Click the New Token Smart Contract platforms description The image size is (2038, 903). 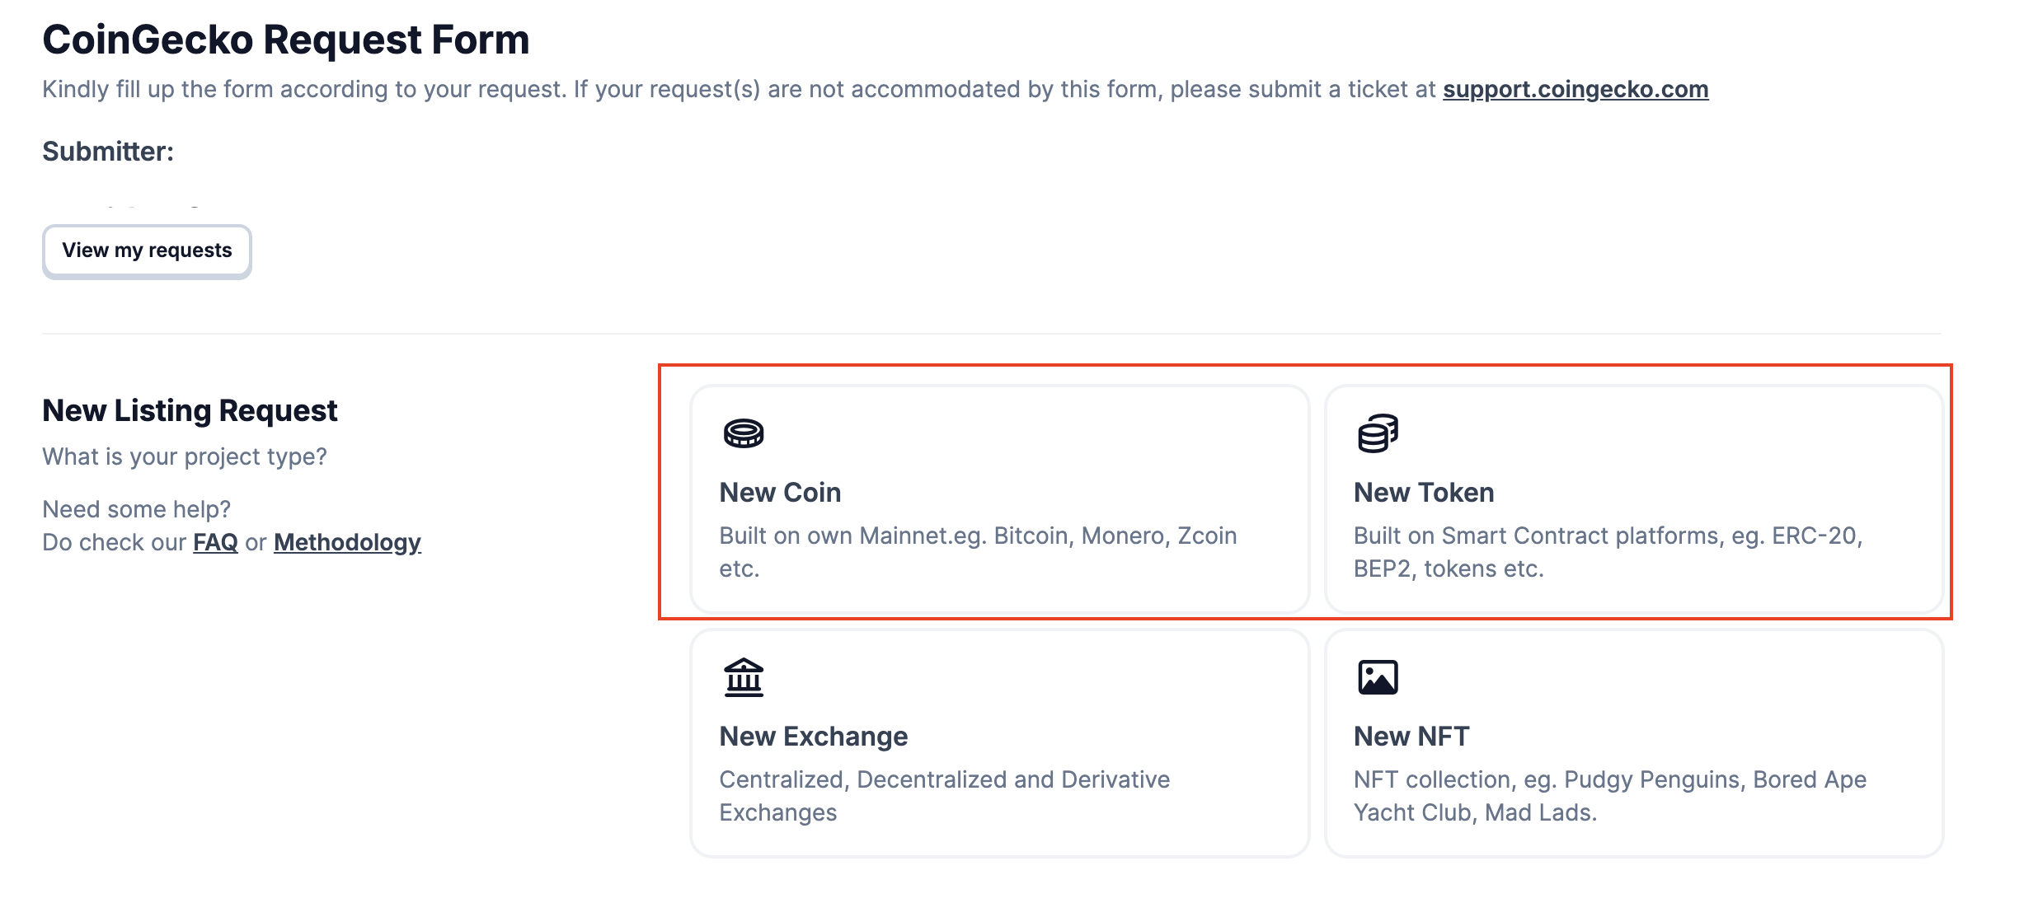coord(1608,552)
